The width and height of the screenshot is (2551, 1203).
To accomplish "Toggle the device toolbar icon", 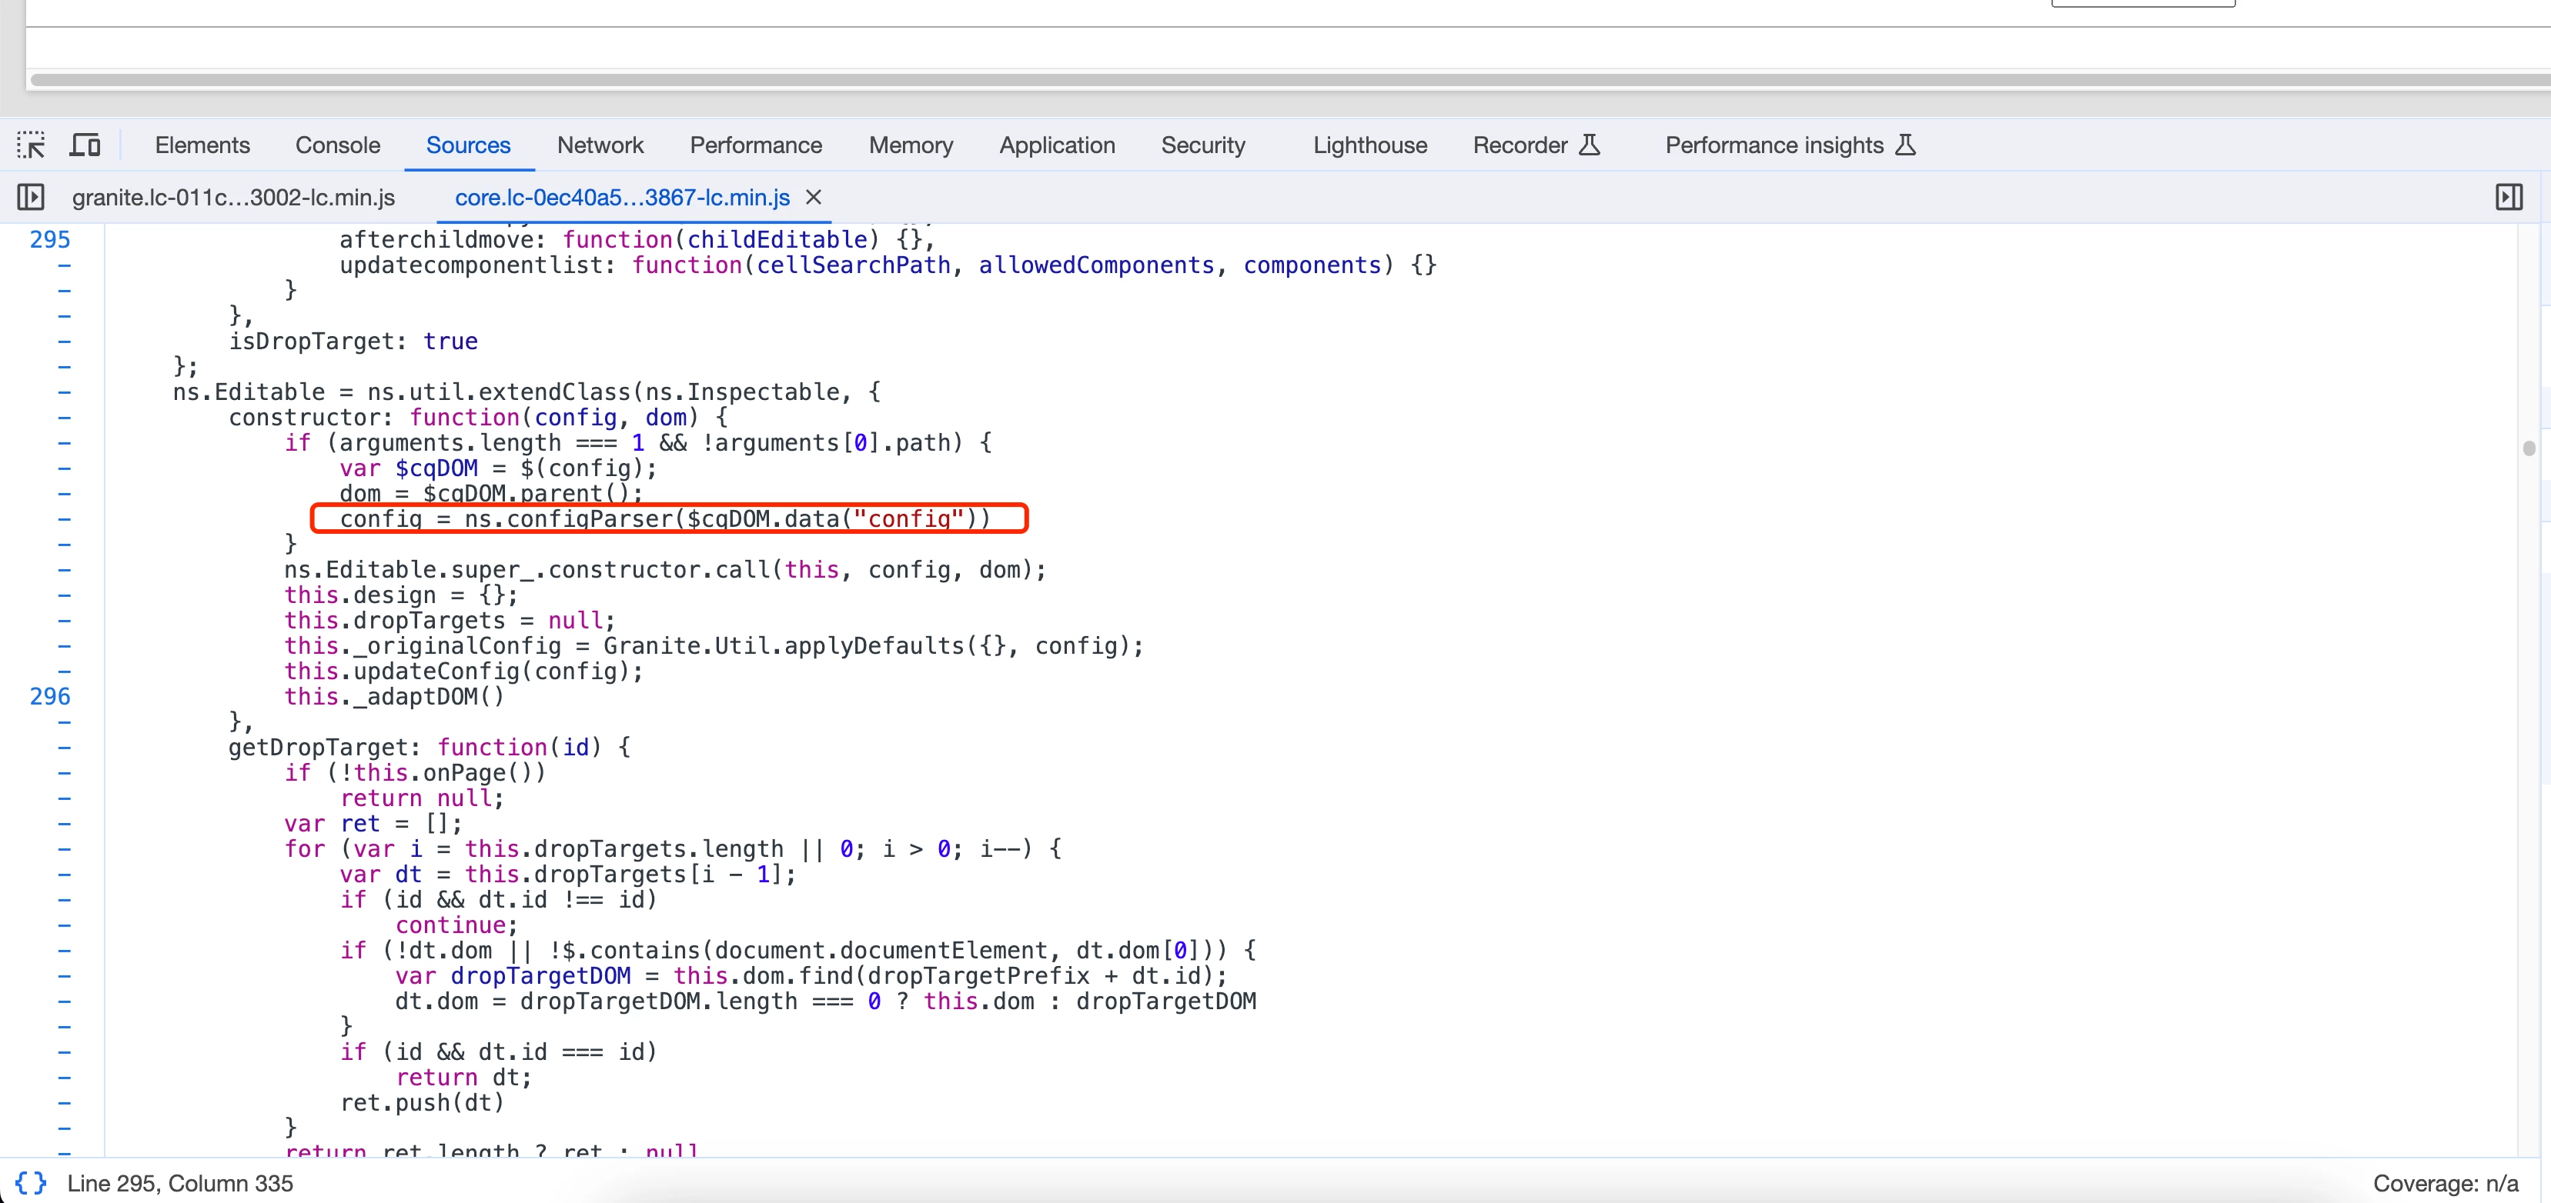I will 85,145.
